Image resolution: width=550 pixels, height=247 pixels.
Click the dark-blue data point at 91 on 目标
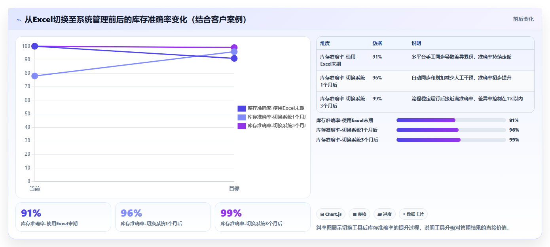pos(234,58)
